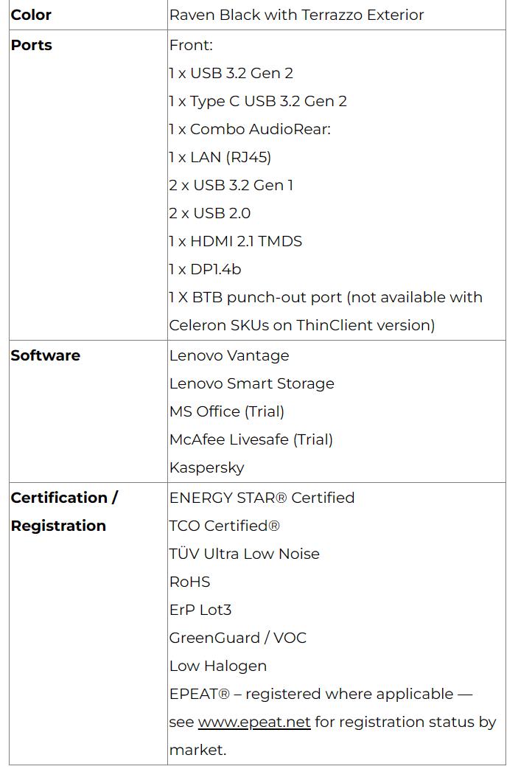Click the 1 x DP1.4b line
Image resolution: width=518 pixels, height=783 pixels.
(205, 269)
